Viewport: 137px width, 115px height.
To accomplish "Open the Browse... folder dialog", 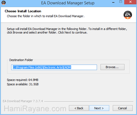I will pyautogui.click(x=112, y=67).
